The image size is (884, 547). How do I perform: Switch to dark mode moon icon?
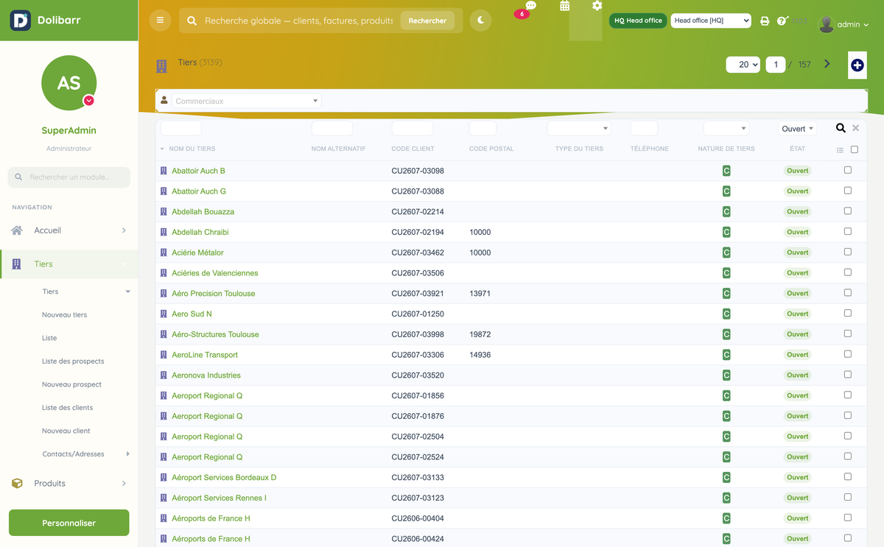[480, 21]
